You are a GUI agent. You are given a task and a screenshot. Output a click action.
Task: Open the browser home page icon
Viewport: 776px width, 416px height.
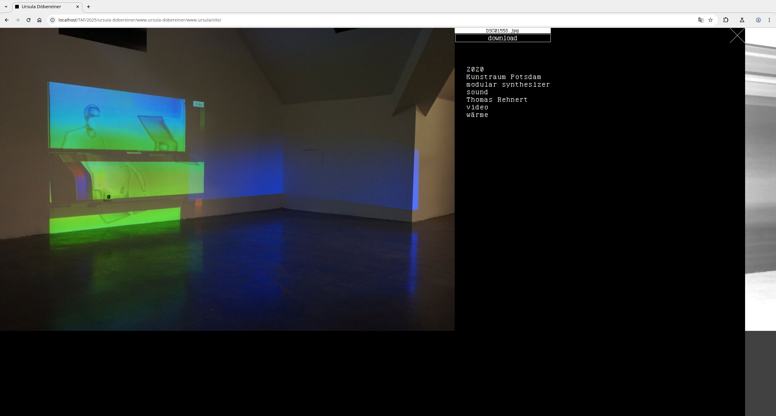tap(39, 20)
